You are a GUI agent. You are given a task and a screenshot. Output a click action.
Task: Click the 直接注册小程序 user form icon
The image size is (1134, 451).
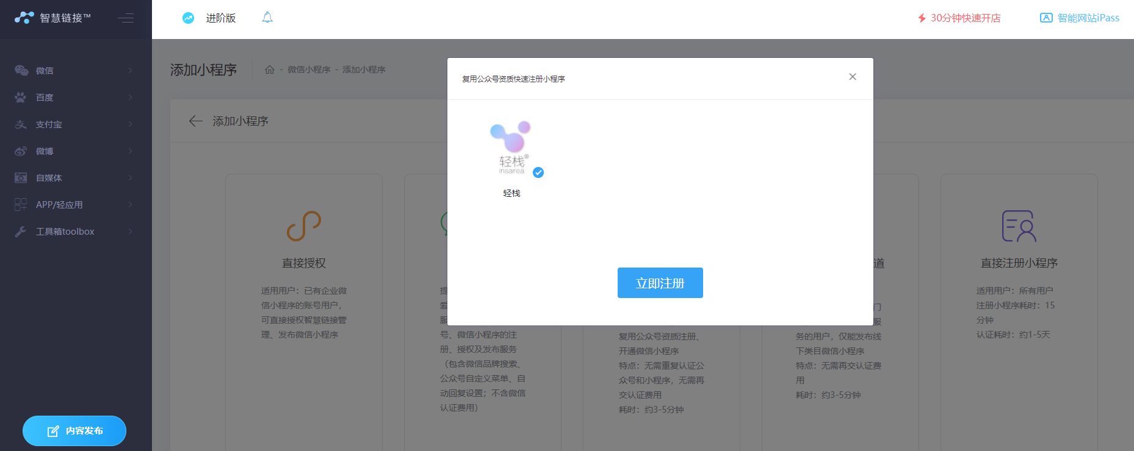pyautogui.click(x=1019, y=226)
